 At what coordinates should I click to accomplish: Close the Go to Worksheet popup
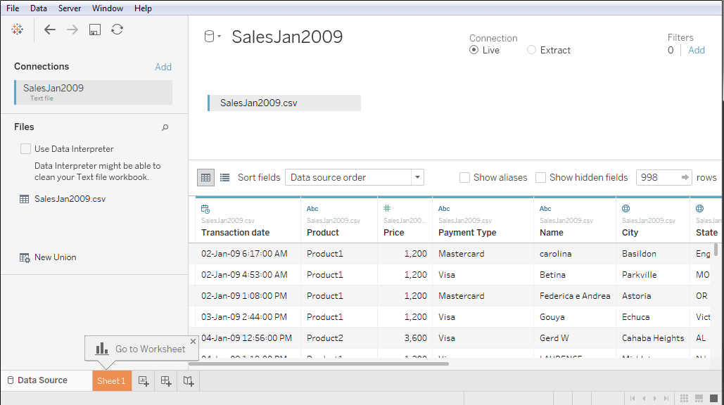click(x=193, y=341)
